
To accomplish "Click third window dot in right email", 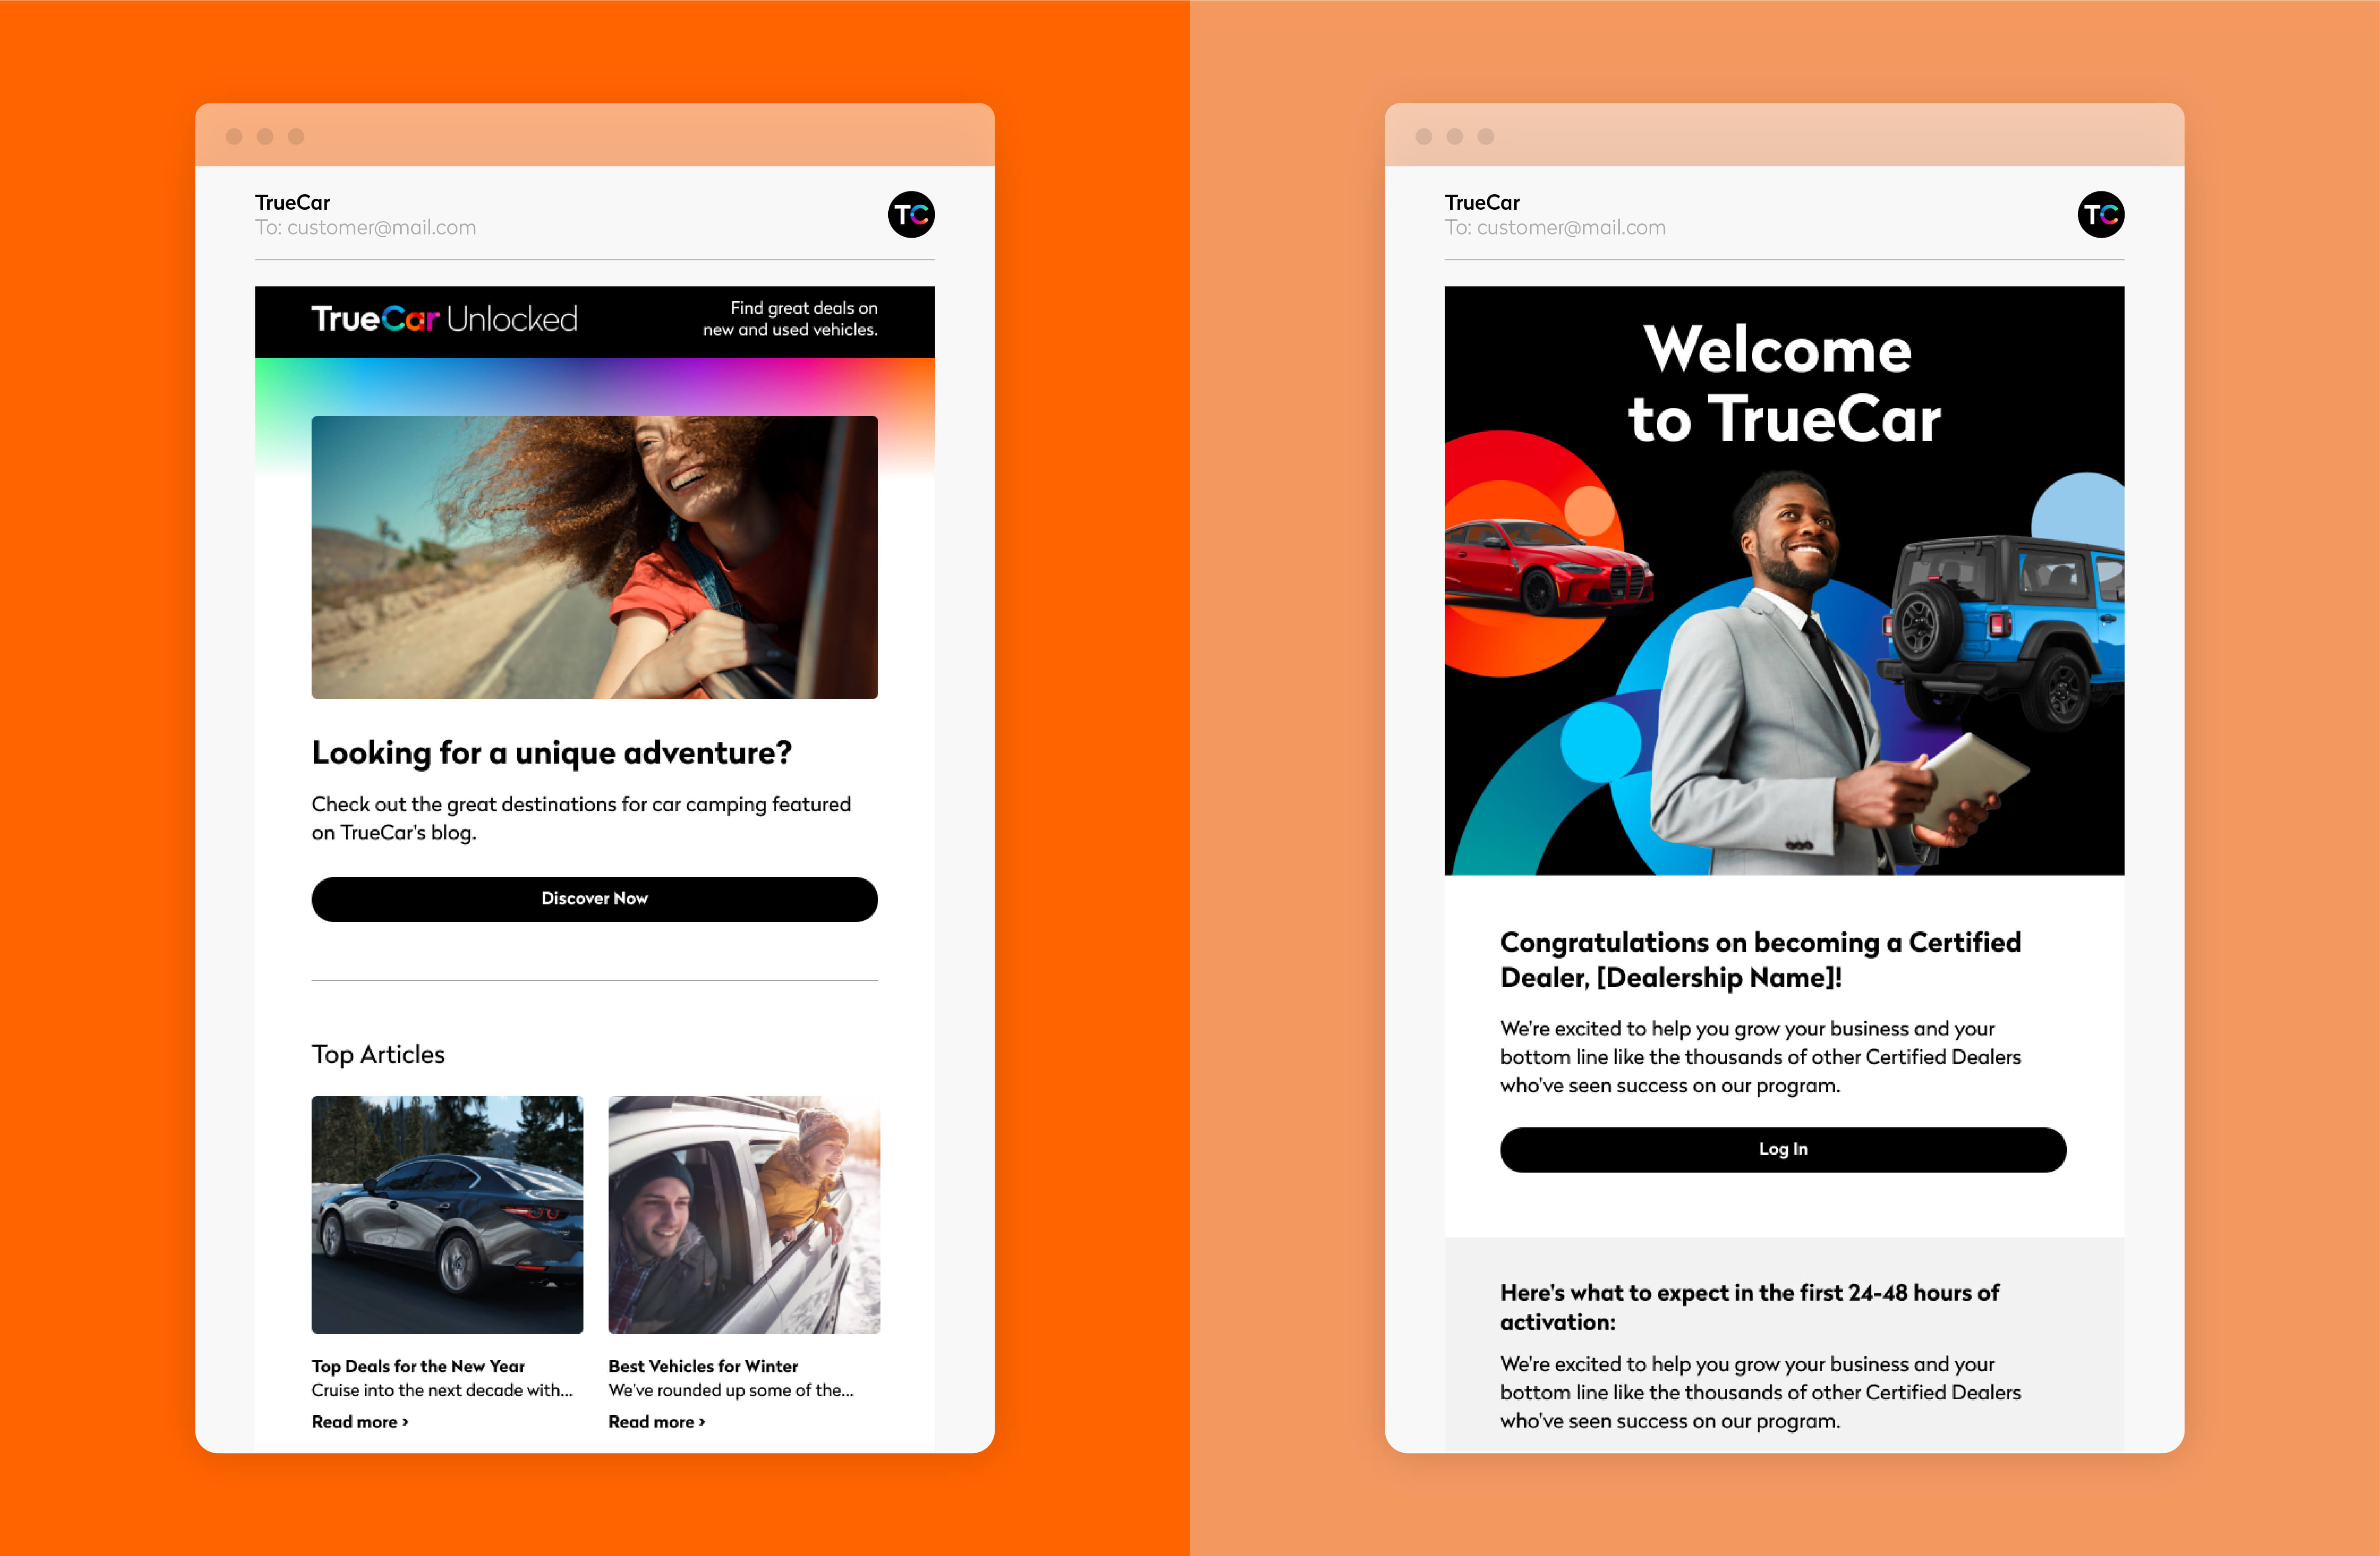I will (1486, 136).
